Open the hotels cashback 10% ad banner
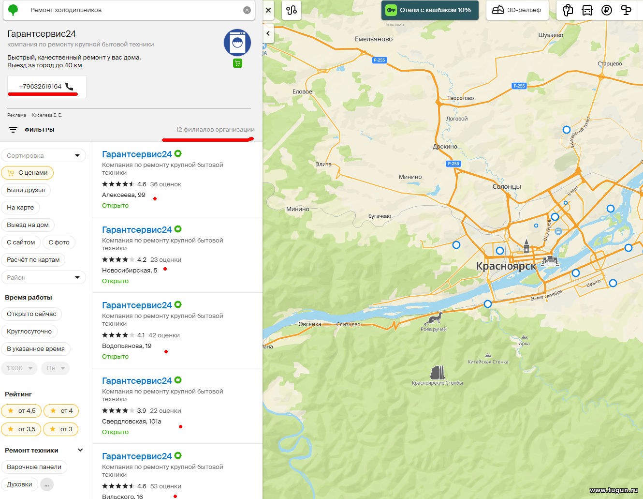Viewport: 643px width, 499px height. [x=430, y=10]
